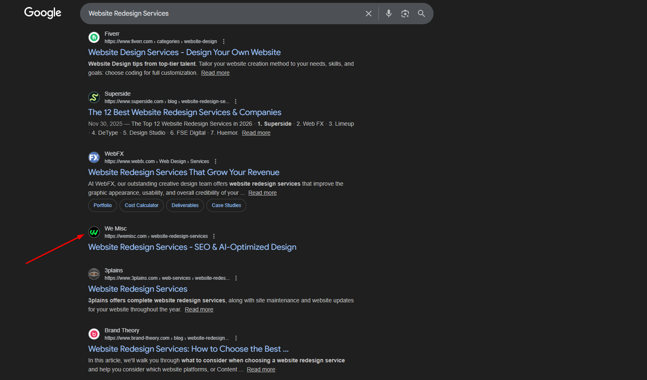The image size is (647, 380).
Task: Select the Portfolio sitelink chip
Action: pyautogui.click(x=103, y=205)
